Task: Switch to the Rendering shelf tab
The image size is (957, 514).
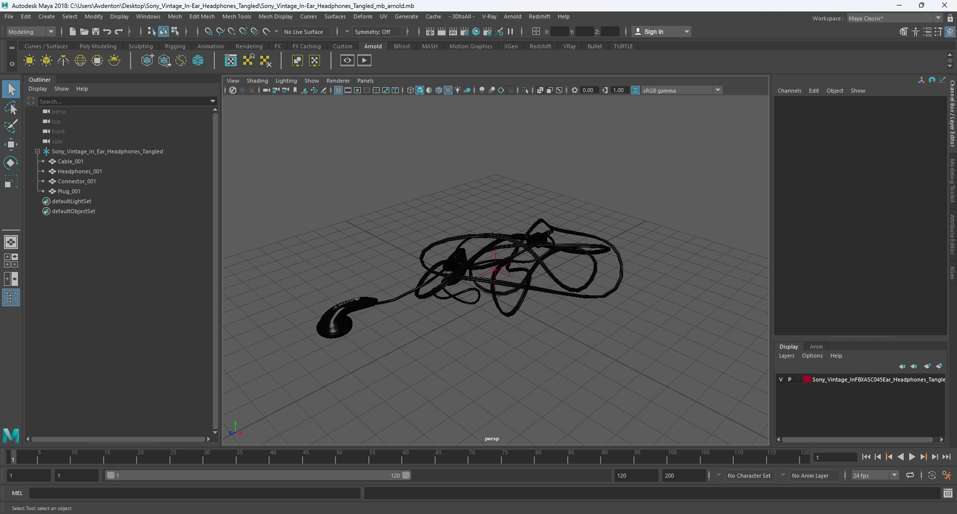Action: pyautogui.click(x=249, y=46)
